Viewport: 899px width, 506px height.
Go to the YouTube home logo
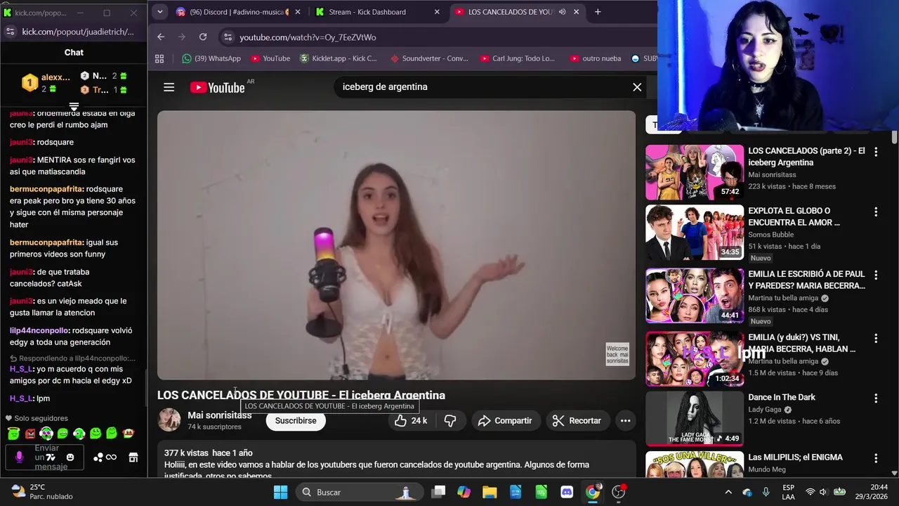click(x=217, y=87)
